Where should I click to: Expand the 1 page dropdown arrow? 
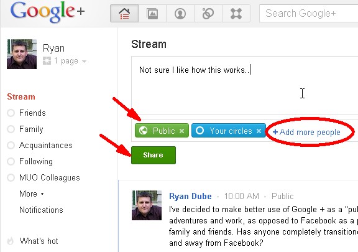pyautogui.click(x=84, y=61)
